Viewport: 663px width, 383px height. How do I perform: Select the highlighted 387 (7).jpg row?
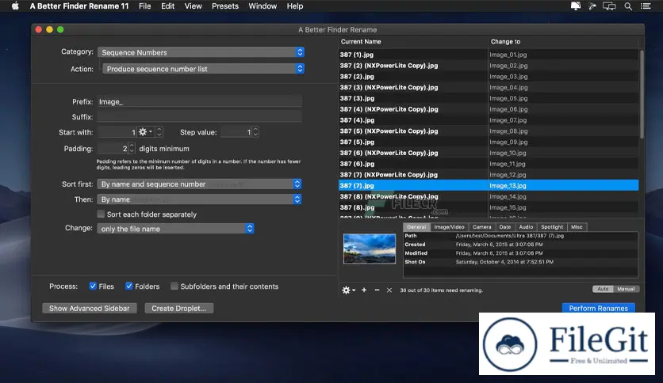(489, 186)
